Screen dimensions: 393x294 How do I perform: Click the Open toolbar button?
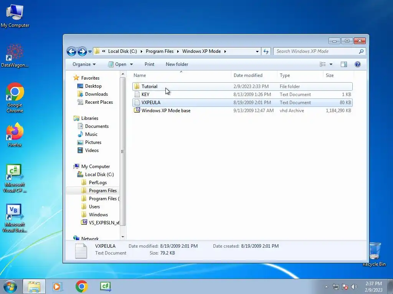[117, 64]
